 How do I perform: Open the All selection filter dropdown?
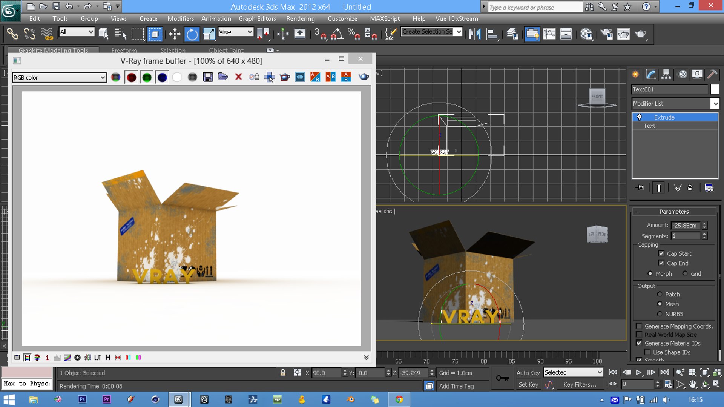[x=77, y=32]
